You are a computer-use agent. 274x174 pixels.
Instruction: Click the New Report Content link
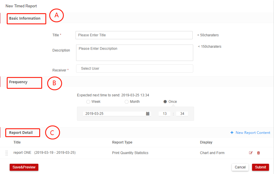(253, 133)
